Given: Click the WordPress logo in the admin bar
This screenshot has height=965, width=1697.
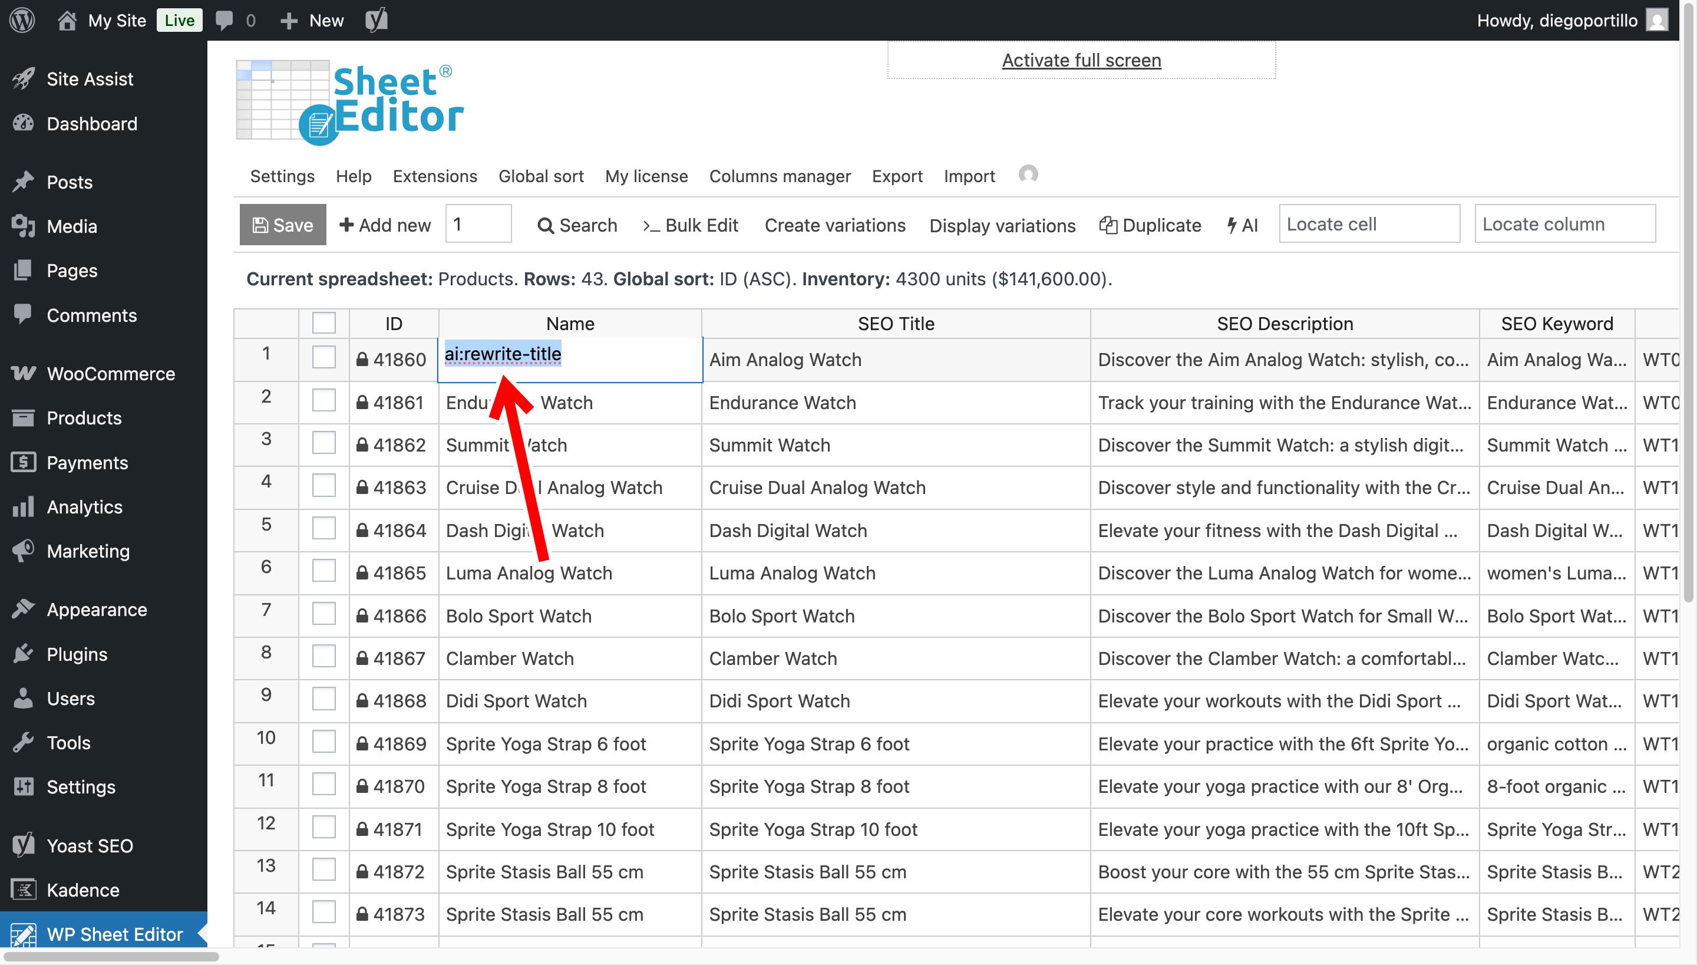Looking at the screenshot, I should point(22,20).
